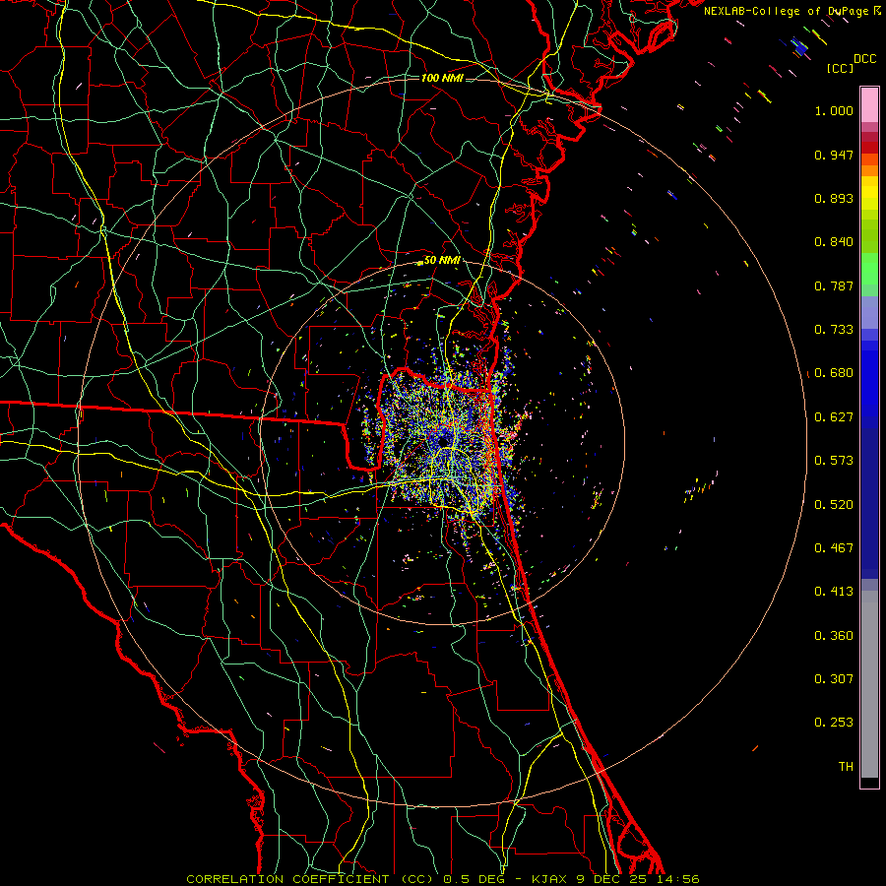The width and height of the screenshot is (886, 886).
Task: Click the 0.413 legend value
Action: [x=834, y=592]
